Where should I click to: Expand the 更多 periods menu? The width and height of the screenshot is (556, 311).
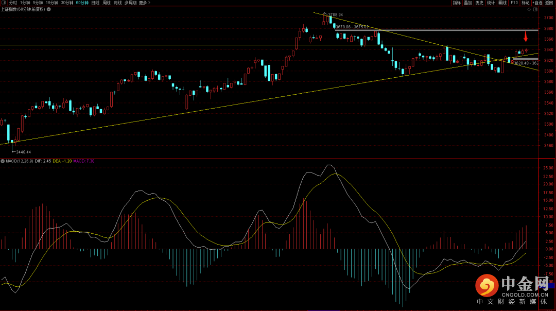click(x=143, y=3)
